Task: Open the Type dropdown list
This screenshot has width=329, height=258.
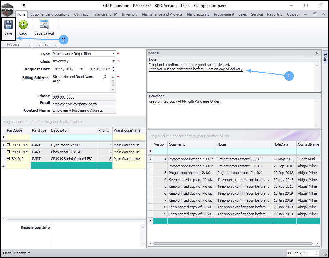Action: (x=113, y=54)
